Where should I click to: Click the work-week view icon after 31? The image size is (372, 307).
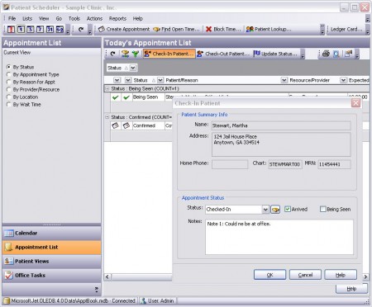pyautogui.click(x=60, y=29)
